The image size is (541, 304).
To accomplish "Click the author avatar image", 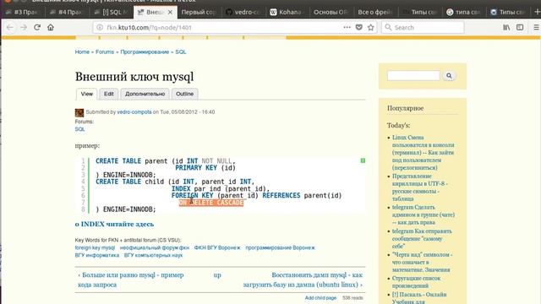I will pyautogui.click(x=79, y=112).
